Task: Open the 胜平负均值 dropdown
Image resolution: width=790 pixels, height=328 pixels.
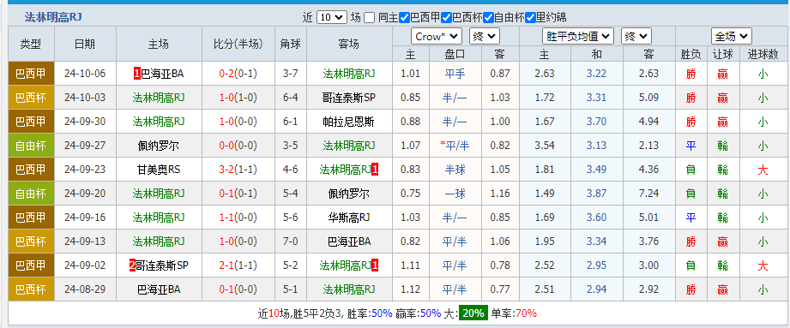Action: (x=578, y=36)
